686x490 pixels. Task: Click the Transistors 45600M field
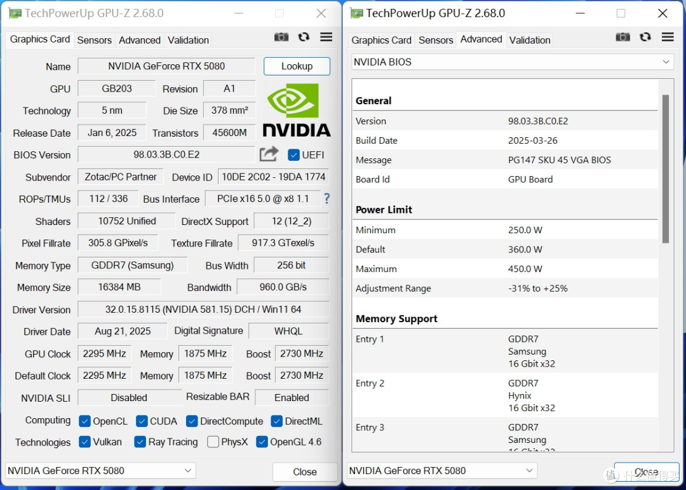[x=229, y=133]
